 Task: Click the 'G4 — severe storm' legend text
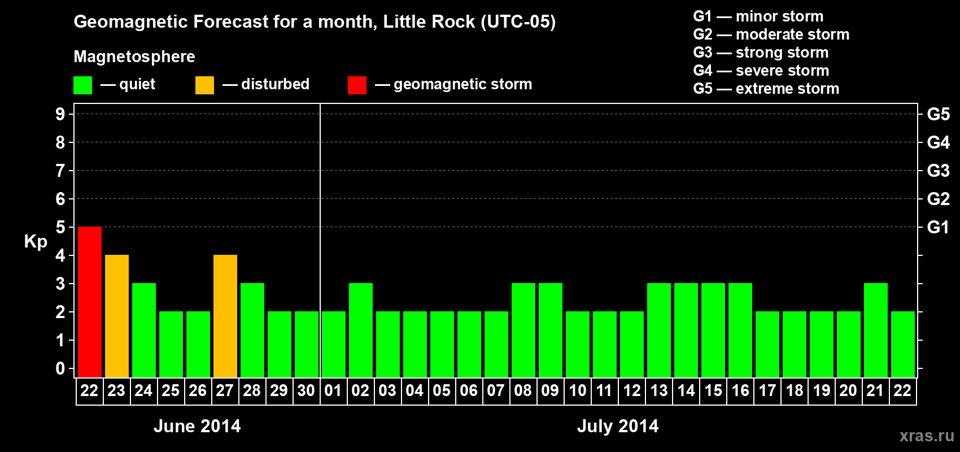[761, 71]
